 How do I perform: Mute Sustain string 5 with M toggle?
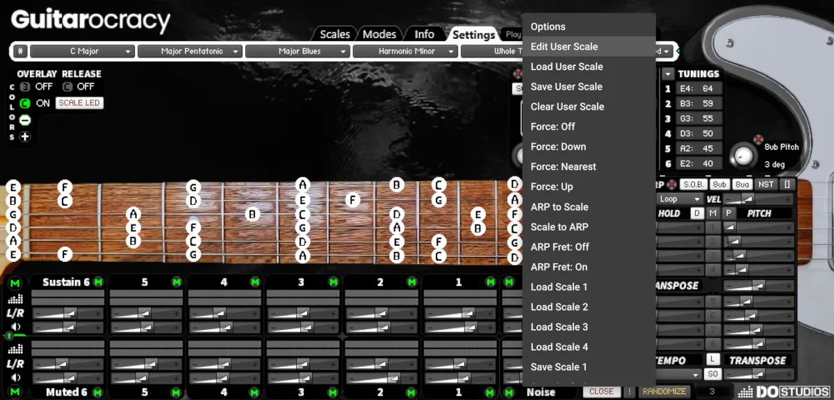click(x=177, y=282)
